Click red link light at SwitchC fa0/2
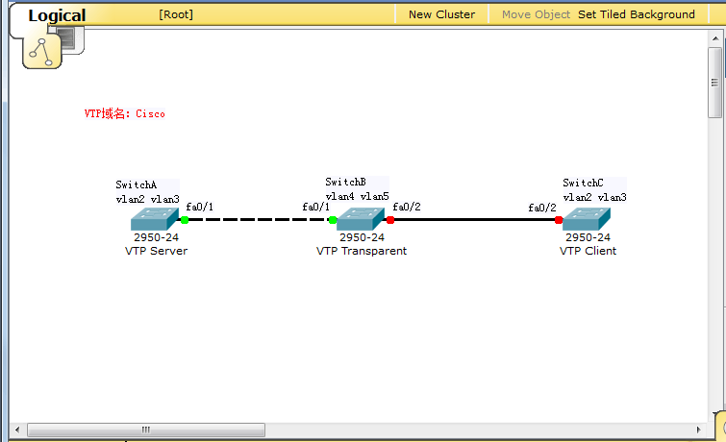 (559, 220)
